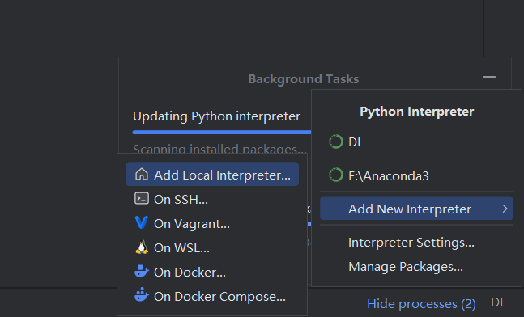
Task: Click the Vagrant V logo icon
Action: [x=142, y=222]
